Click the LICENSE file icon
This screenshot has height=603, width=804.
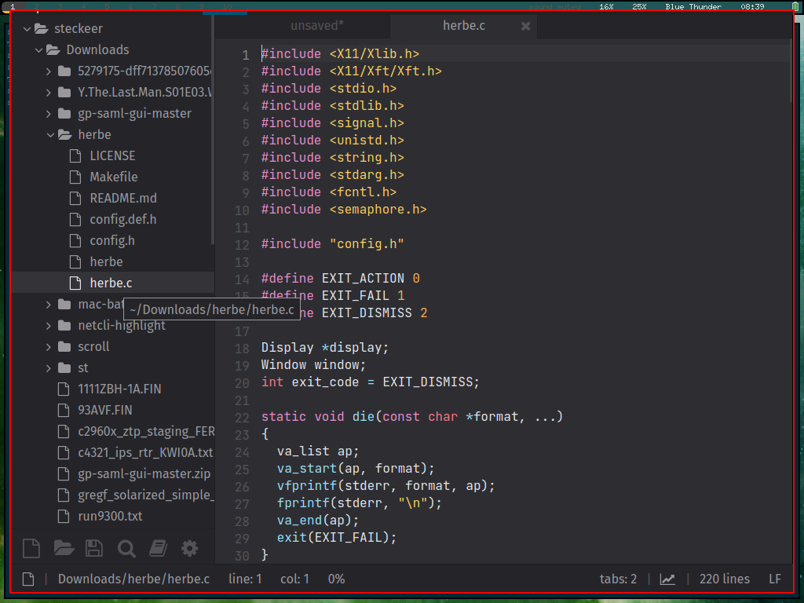pyautogui.click(x=75, y=156)
